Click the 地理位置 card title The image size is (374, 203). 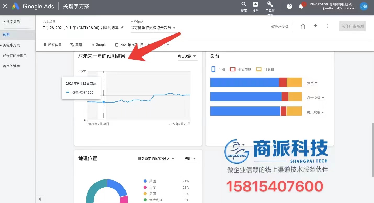pyautogui.click(x=88, y=158)
